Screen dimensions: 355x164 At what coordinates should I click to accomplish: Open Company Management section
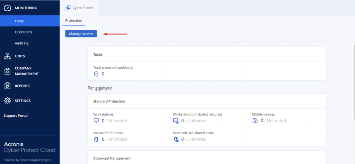point(30,71)
